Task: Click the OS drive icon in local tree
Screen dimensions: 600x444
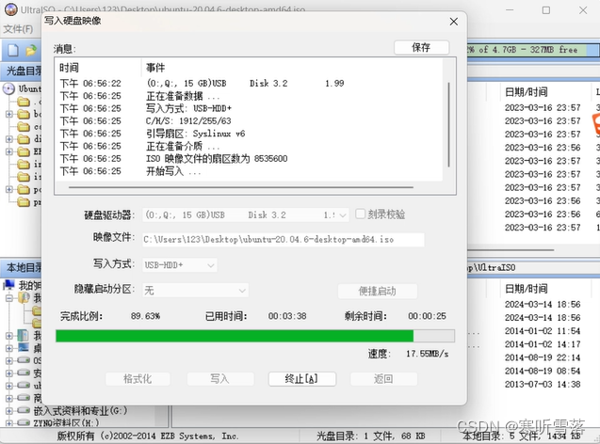Action: (24, 360)
